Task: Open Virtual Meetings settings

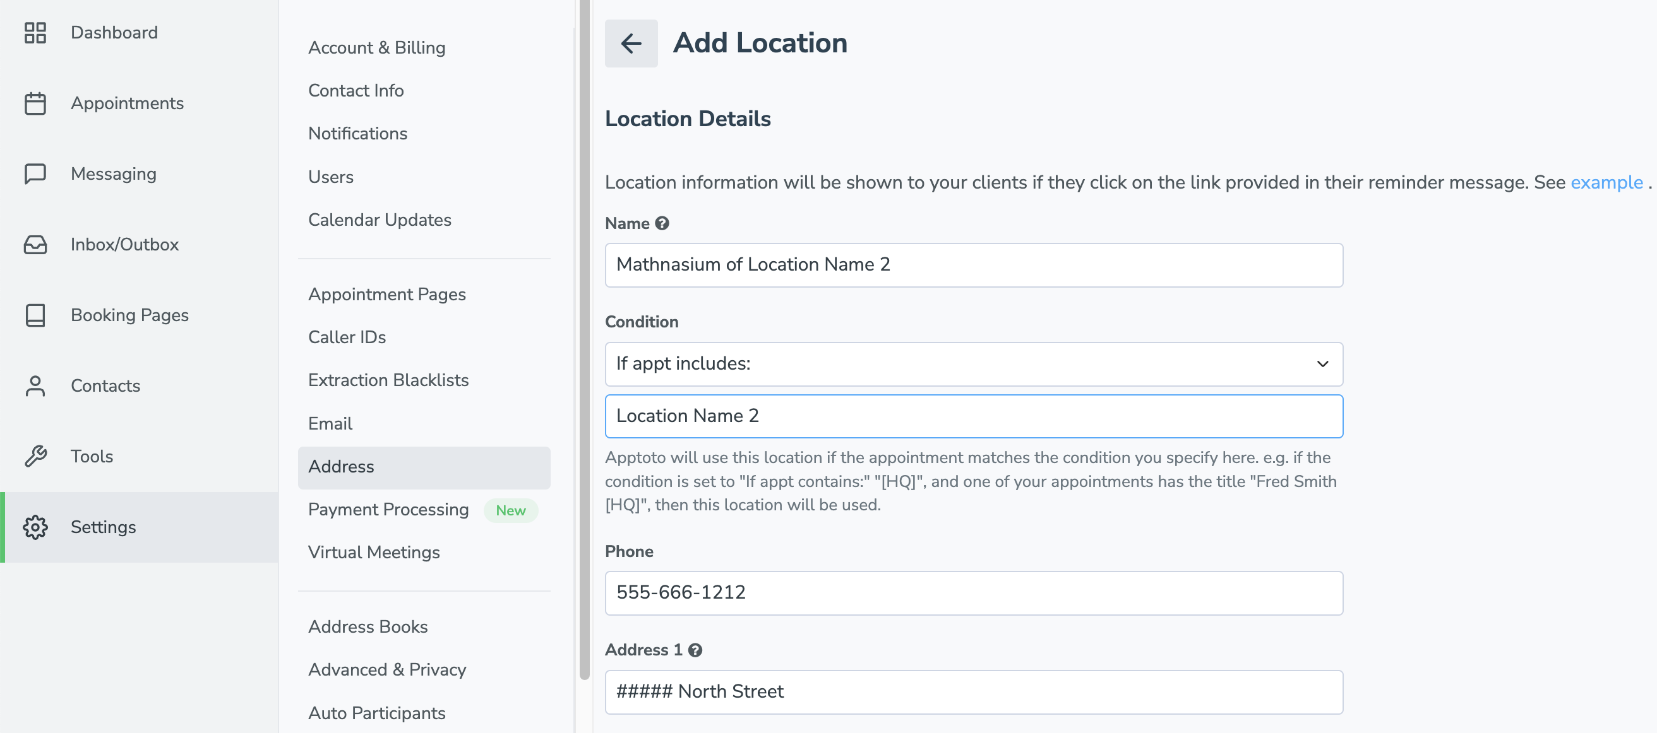Action: pyautogui.click(x=374, y=553)
